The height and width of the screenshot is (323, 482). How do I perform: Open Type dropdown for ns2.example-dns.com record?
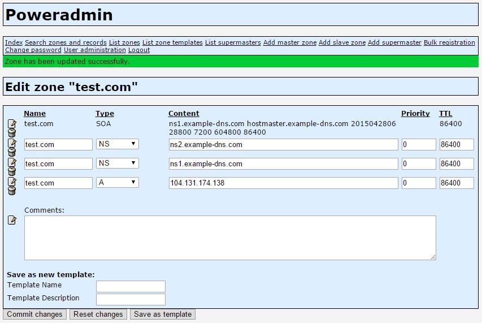pos(118,144)
